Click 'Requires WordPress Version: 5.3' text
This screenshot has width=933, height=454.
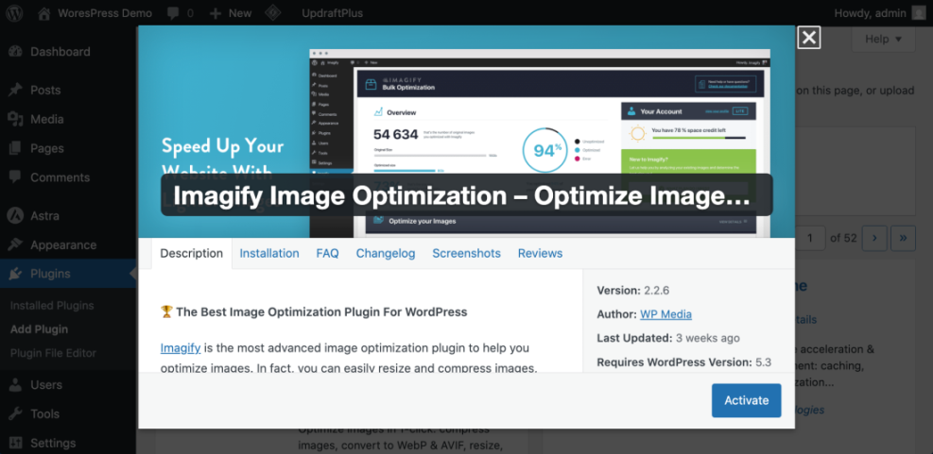(684, 362)
